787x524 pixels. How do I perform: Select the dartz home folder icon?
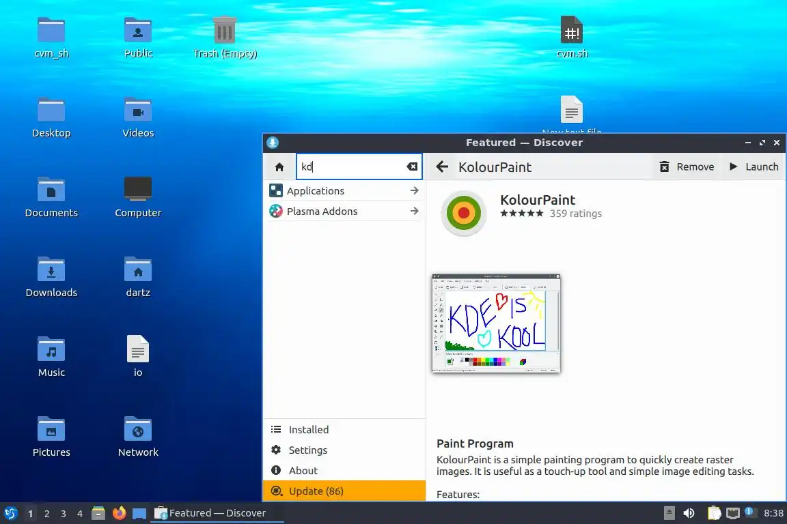[x=138, y=277]
